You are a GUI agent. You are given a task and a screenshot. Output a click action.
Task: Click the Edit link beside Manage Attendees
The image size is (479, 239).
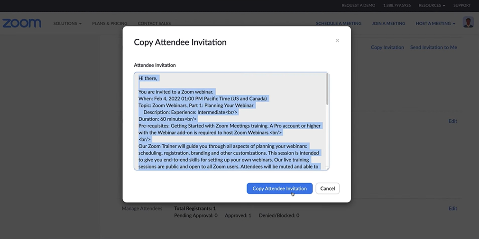(453, 208)
